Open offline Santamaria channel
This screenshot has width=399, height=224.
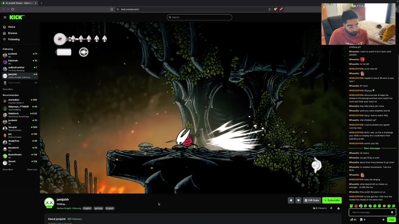pos(20,83)
